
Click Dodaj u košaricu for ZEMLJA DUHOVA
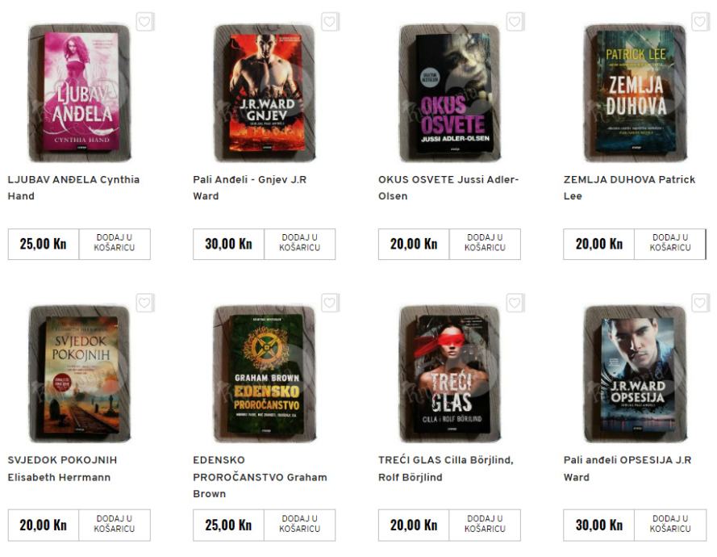(670, 244)
